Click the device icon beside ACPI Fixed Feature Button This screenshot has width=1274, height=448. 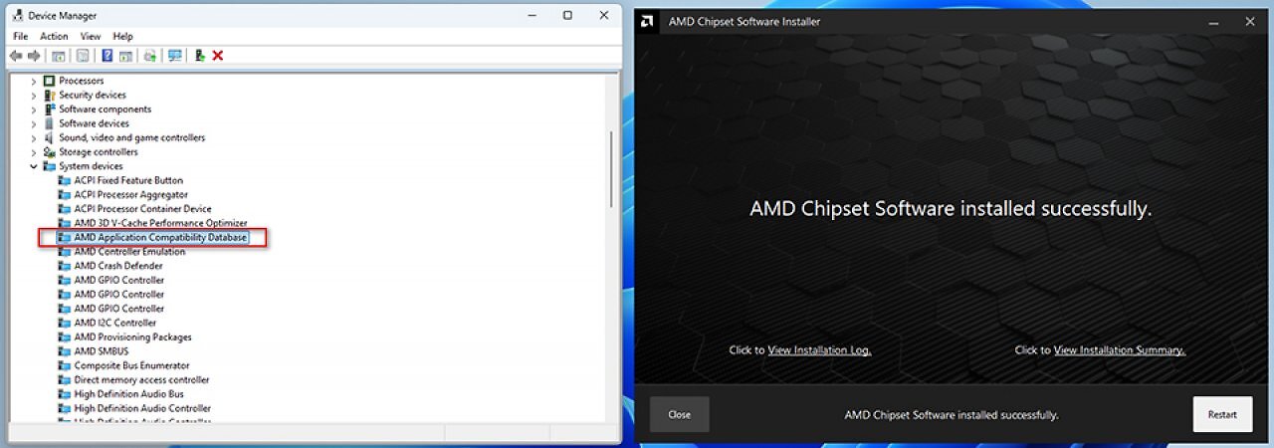pos(65,180)
